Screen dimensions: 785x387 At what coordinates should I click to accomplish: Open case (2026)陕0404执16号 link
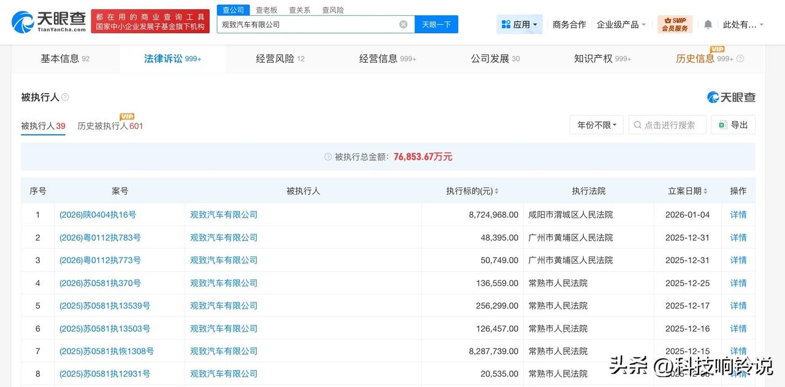(98, 215)
